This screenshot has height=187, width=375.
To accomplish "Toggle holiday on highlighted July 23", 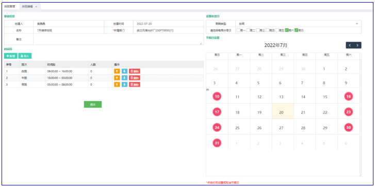I will [349, 112].
